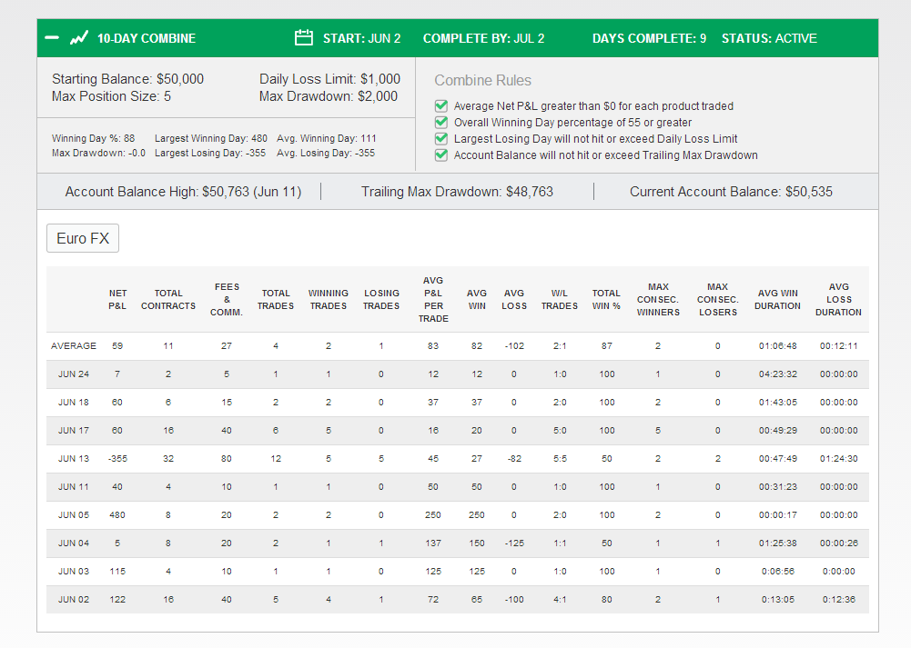This screenshot has height=648, width=911.
Task: Click the -355 Net P&L value for Jun 13
Action: (x=117, y=458)
